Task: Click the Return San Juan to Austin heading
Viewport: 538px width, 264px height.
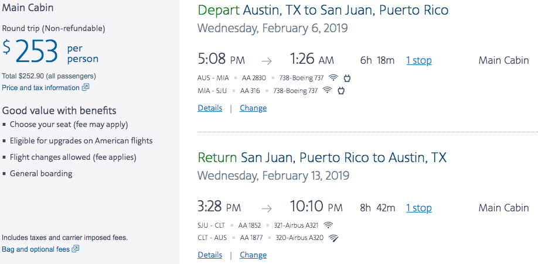Action: pos(322,157)
